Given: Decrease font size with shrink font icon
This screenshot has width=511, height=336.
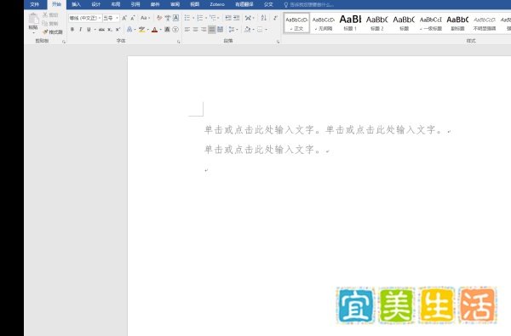Looking at the screenshot, I should pyautogui.click(x=133, y=18).
